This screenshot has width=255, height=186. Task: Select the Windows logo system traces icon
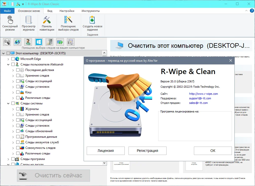pos(39,42)
